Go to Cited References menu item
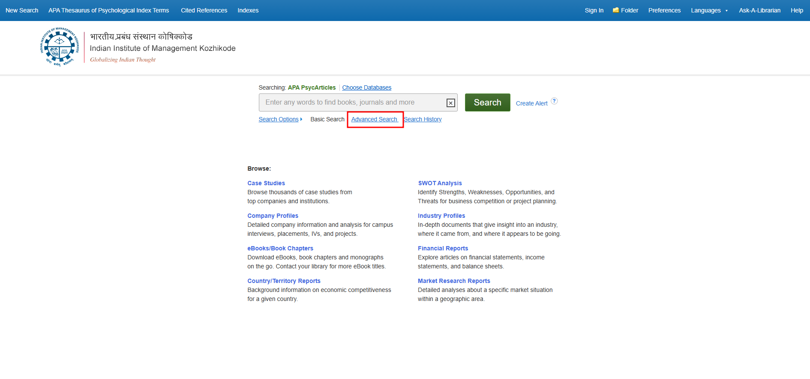 pos(204,10)
